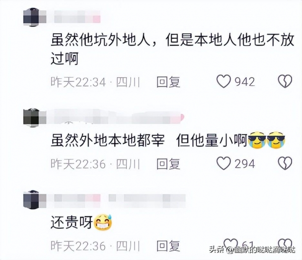Like the comment with 942 likes
The width and height of the screenshot is (302, 260).
[x=223, y=81]
